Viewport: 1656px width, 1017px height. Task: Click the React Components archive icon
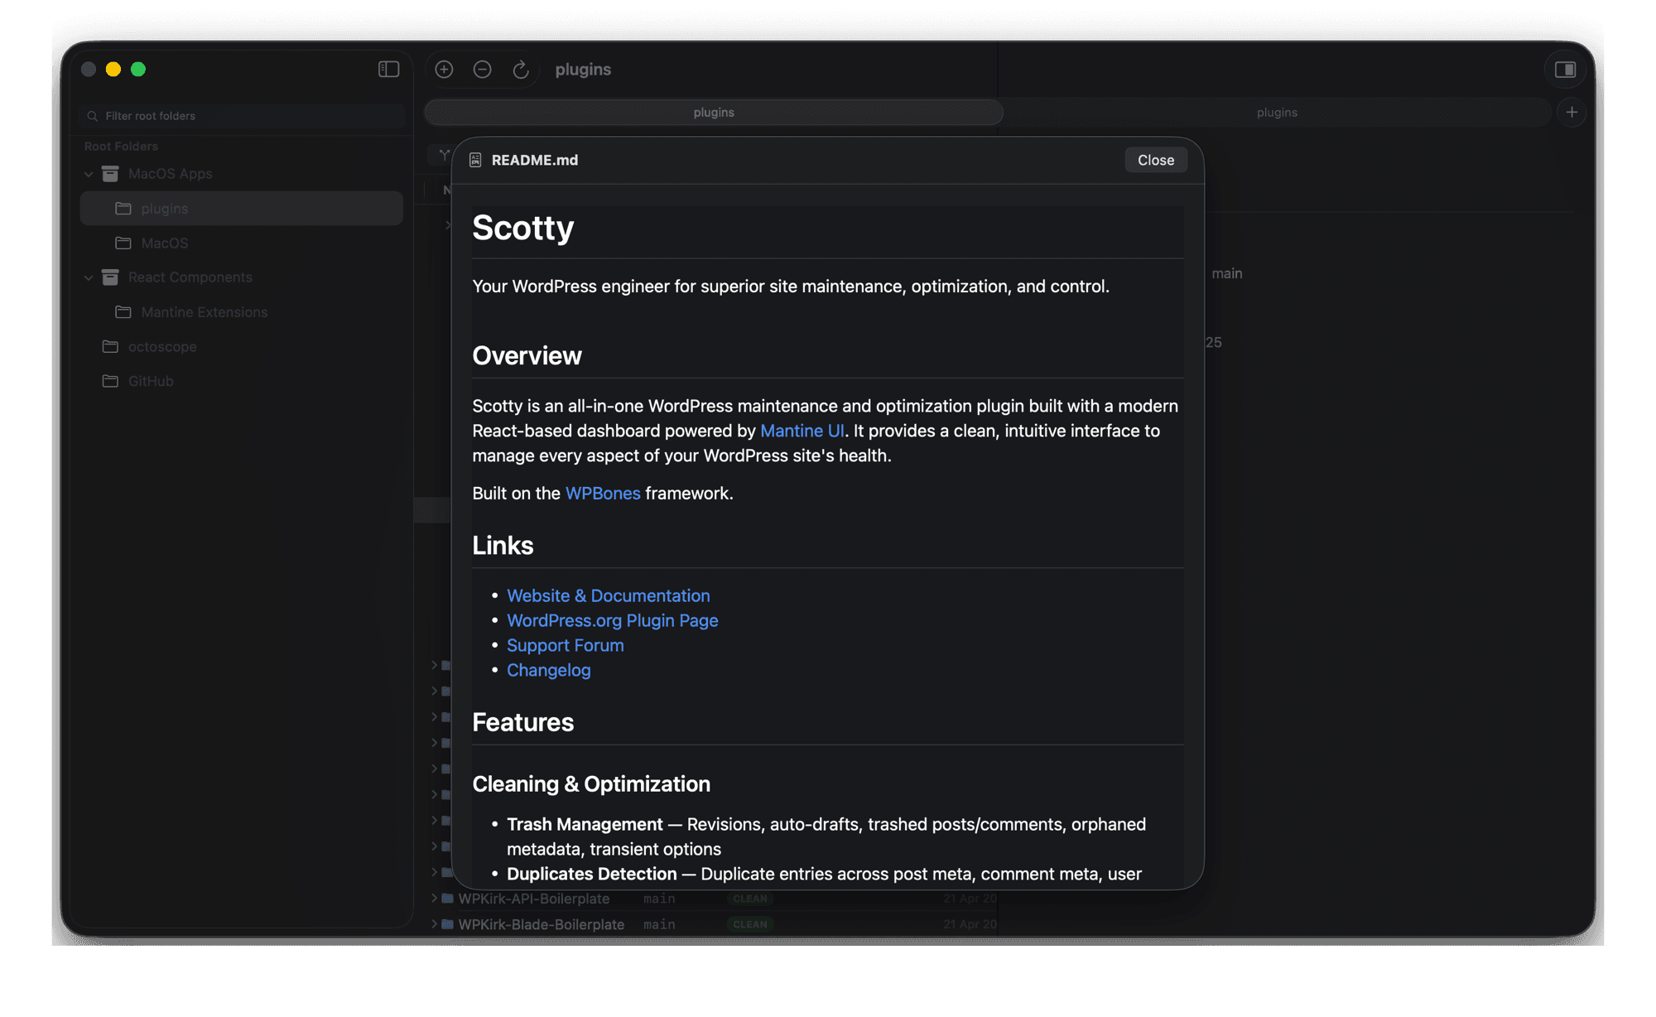coord(110,277)
